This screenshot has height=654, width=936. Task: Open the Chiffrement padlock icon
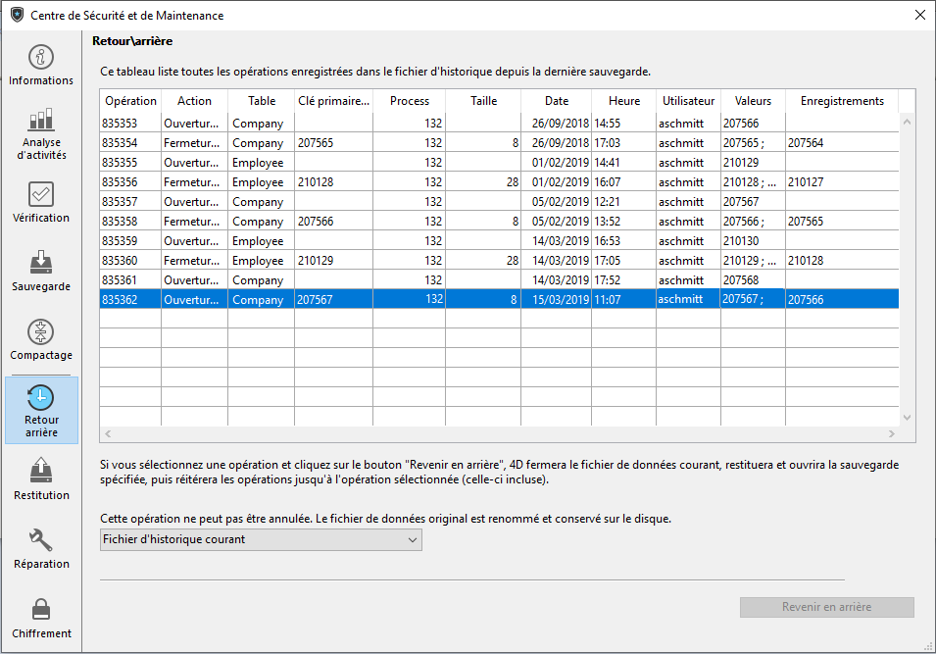[41, 609]
